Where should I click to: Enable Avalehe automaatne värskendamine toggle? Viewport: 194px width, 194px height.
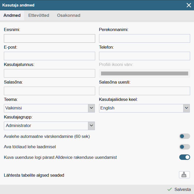(184, 136)
